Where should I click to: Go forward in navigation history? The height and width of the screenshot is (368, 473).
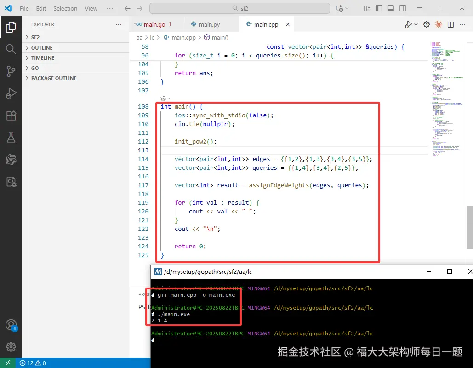(139, 8)
